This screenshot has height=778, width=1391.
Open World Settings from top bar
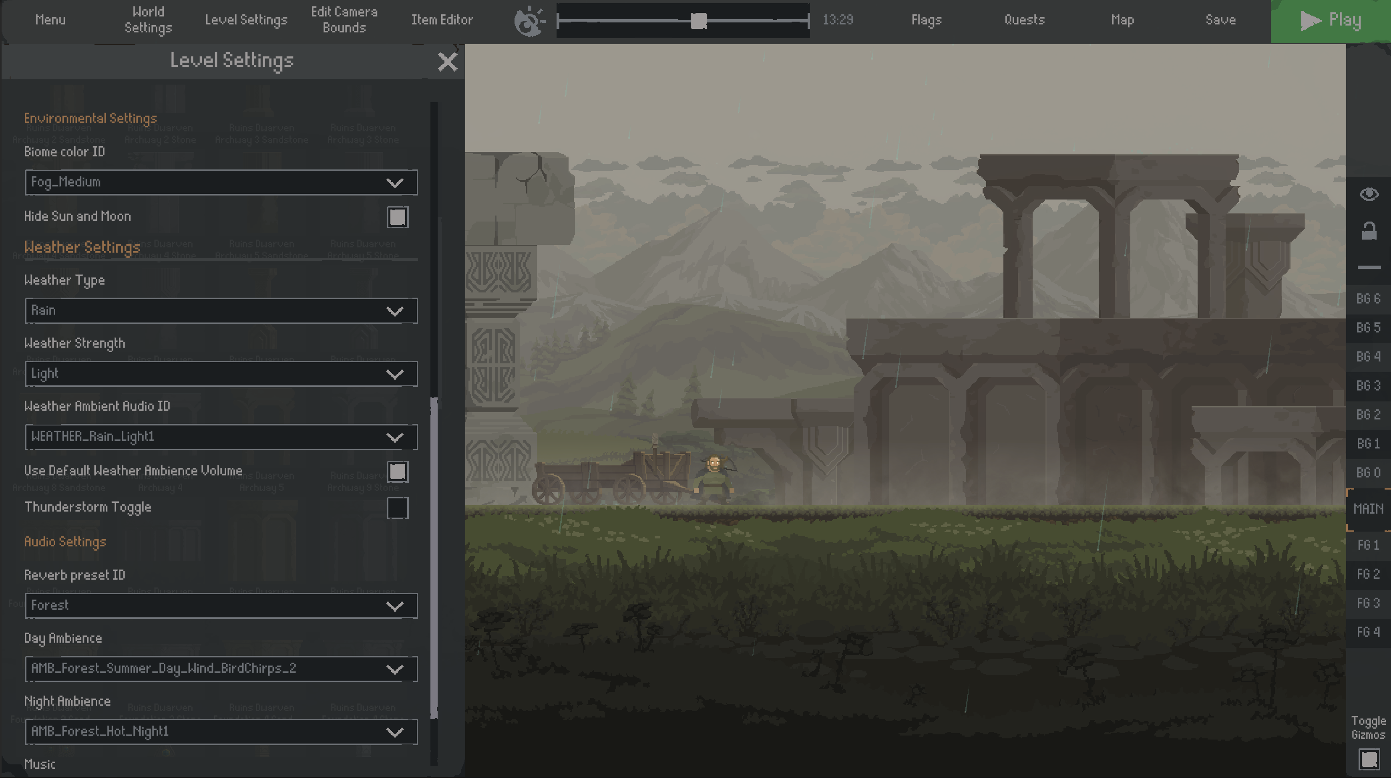point(148,20)
